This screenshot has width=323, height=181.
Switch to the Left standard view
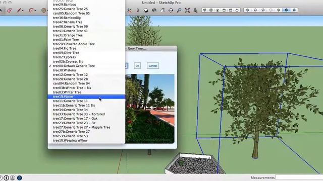pos(237,10)
